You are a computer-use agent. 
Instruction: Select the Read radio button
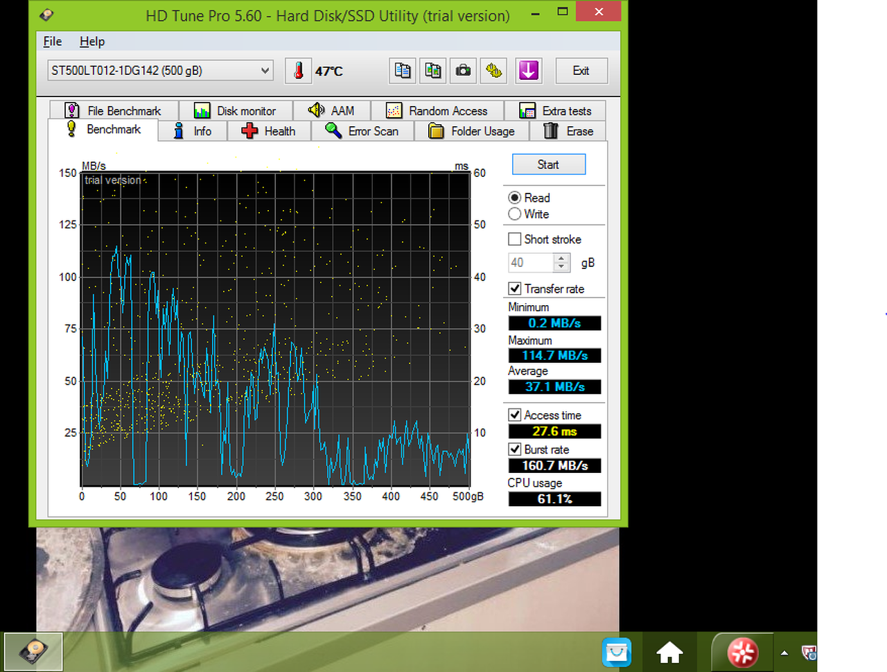(x=515, y=198)
